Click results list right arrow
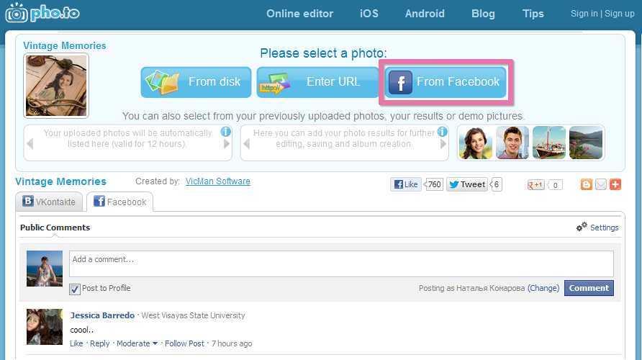 [443, 144]
